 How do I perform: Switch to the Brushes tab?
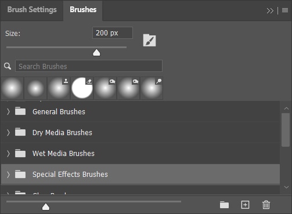click(83, 10)
